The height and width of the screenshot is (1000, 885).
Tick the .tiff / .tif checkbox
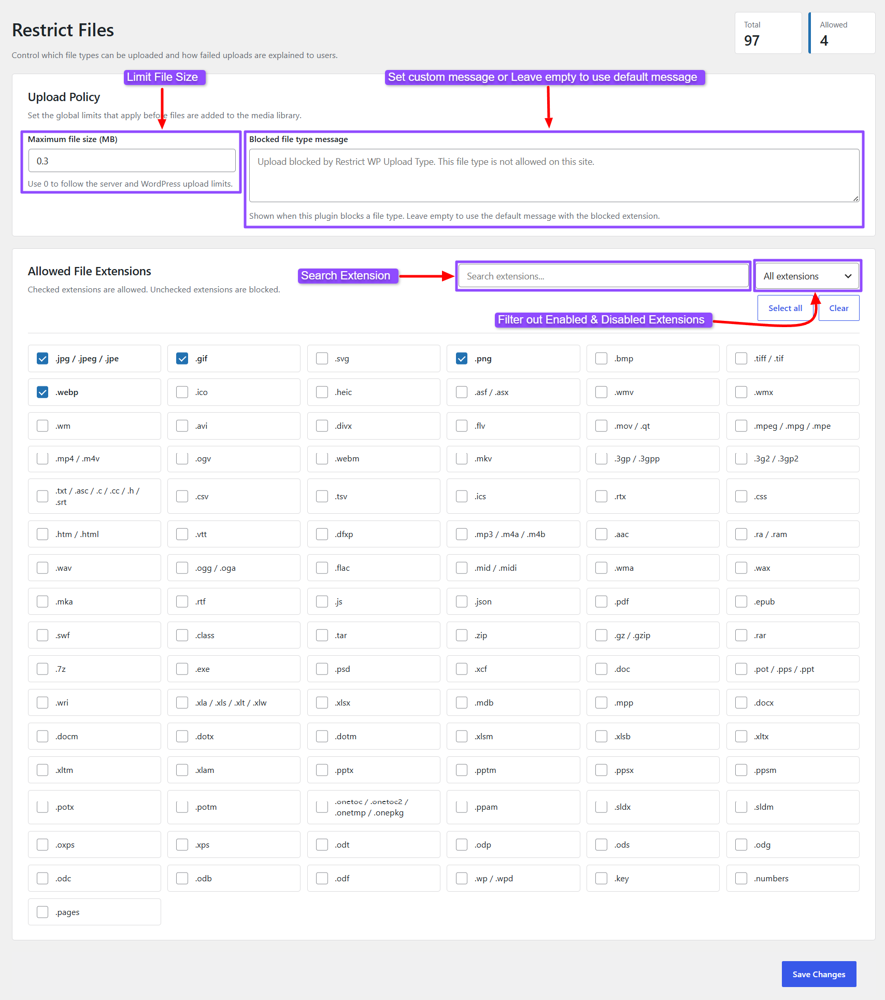point(741,359)
